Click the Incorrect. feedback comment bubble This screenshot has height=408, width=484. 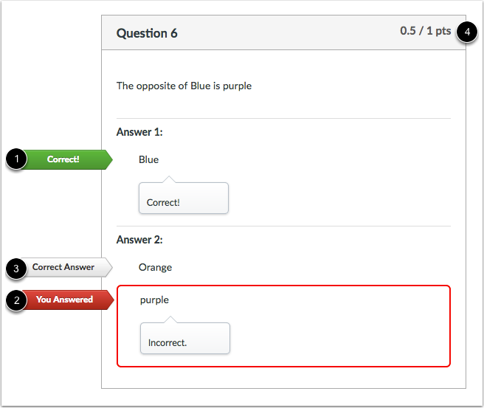click(x=185, y=338)
